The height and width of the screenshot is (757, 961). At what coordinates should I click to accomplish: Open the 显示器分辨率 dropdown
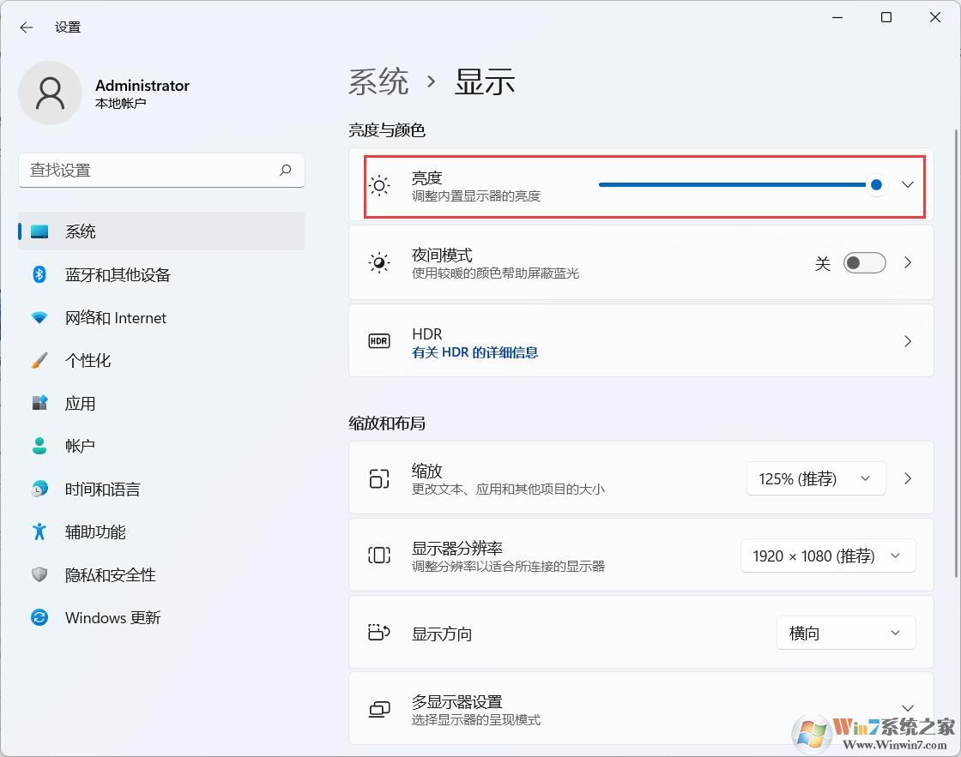tap(827, 556)
